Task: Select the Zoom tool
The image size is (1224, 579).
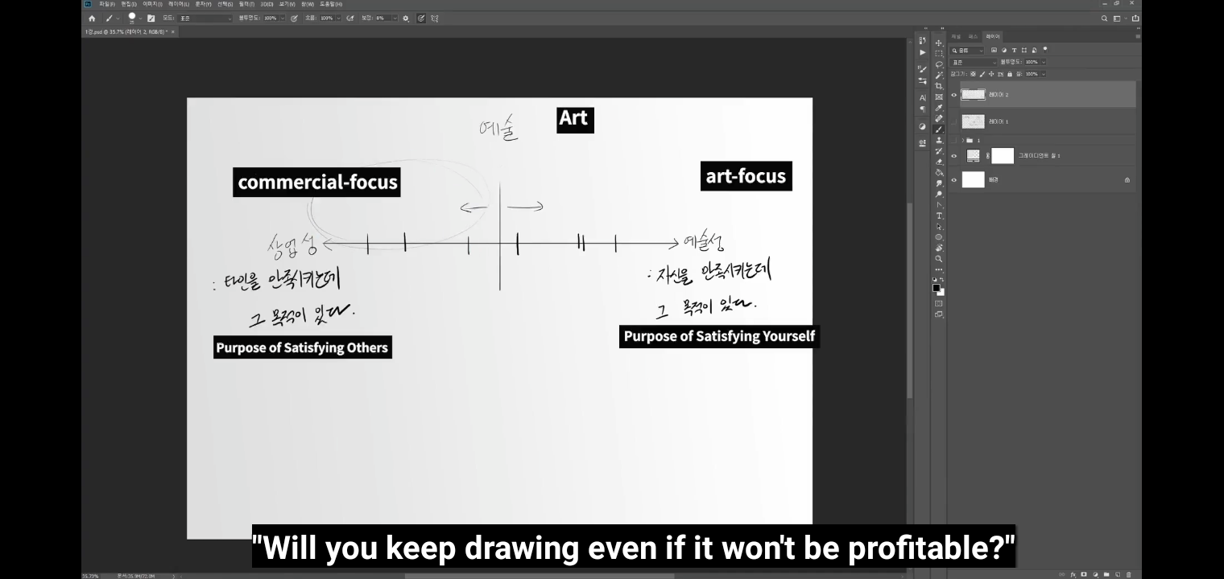Action: [x=939, y=259]
